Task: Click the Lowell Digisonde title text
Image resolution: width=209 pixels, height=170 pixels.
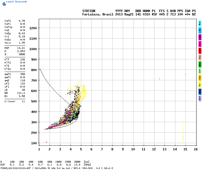Action: coord(16,2)
